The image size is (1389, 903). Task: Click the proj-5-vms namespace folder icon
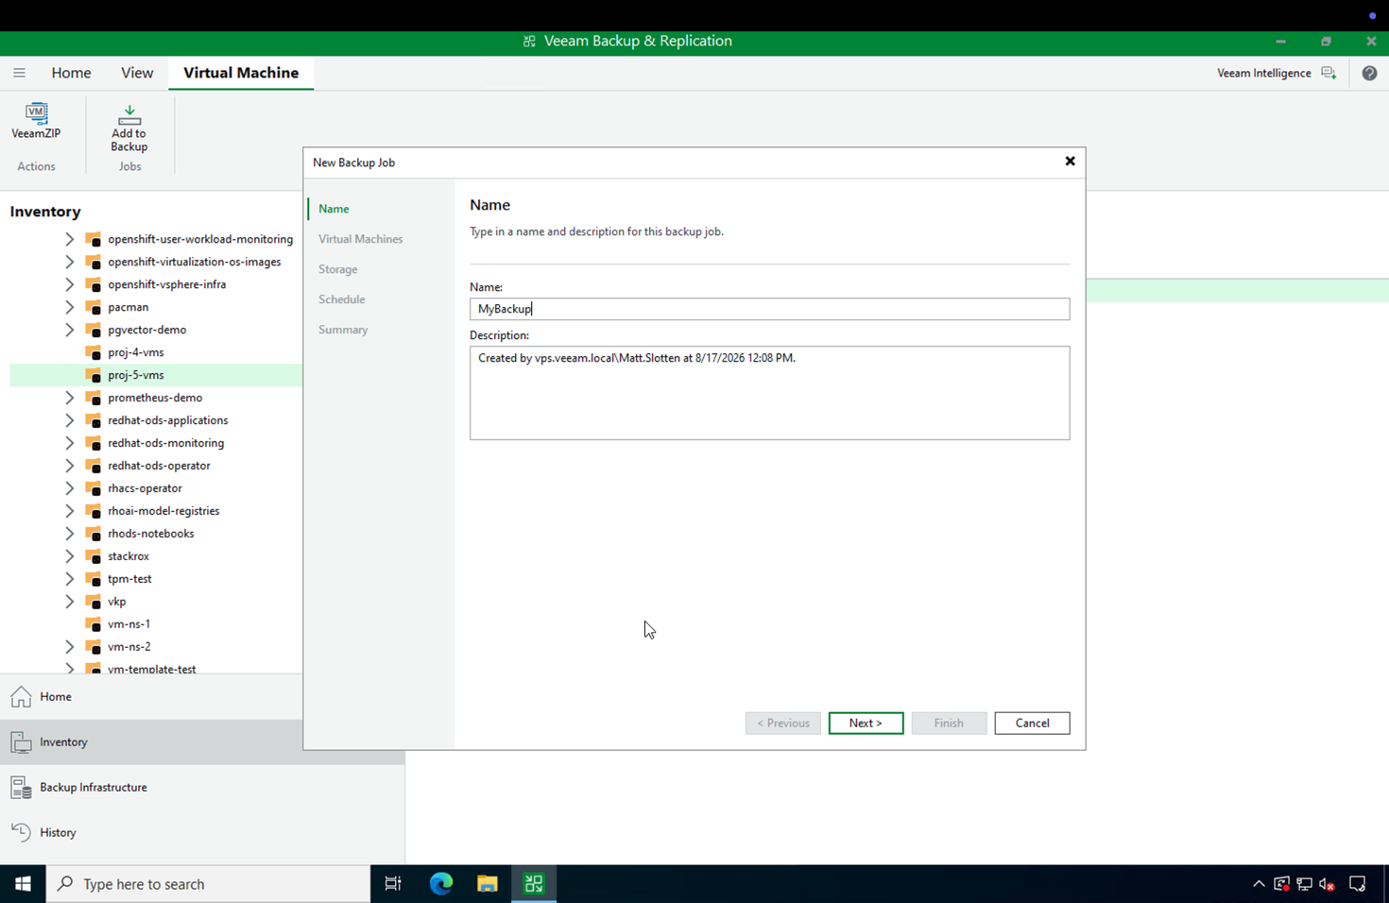[x=94, y=375]
